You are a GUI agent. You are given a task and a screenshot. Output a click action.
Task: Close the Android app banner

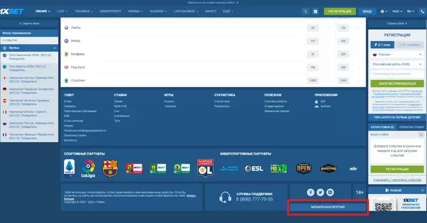point(422,191)
